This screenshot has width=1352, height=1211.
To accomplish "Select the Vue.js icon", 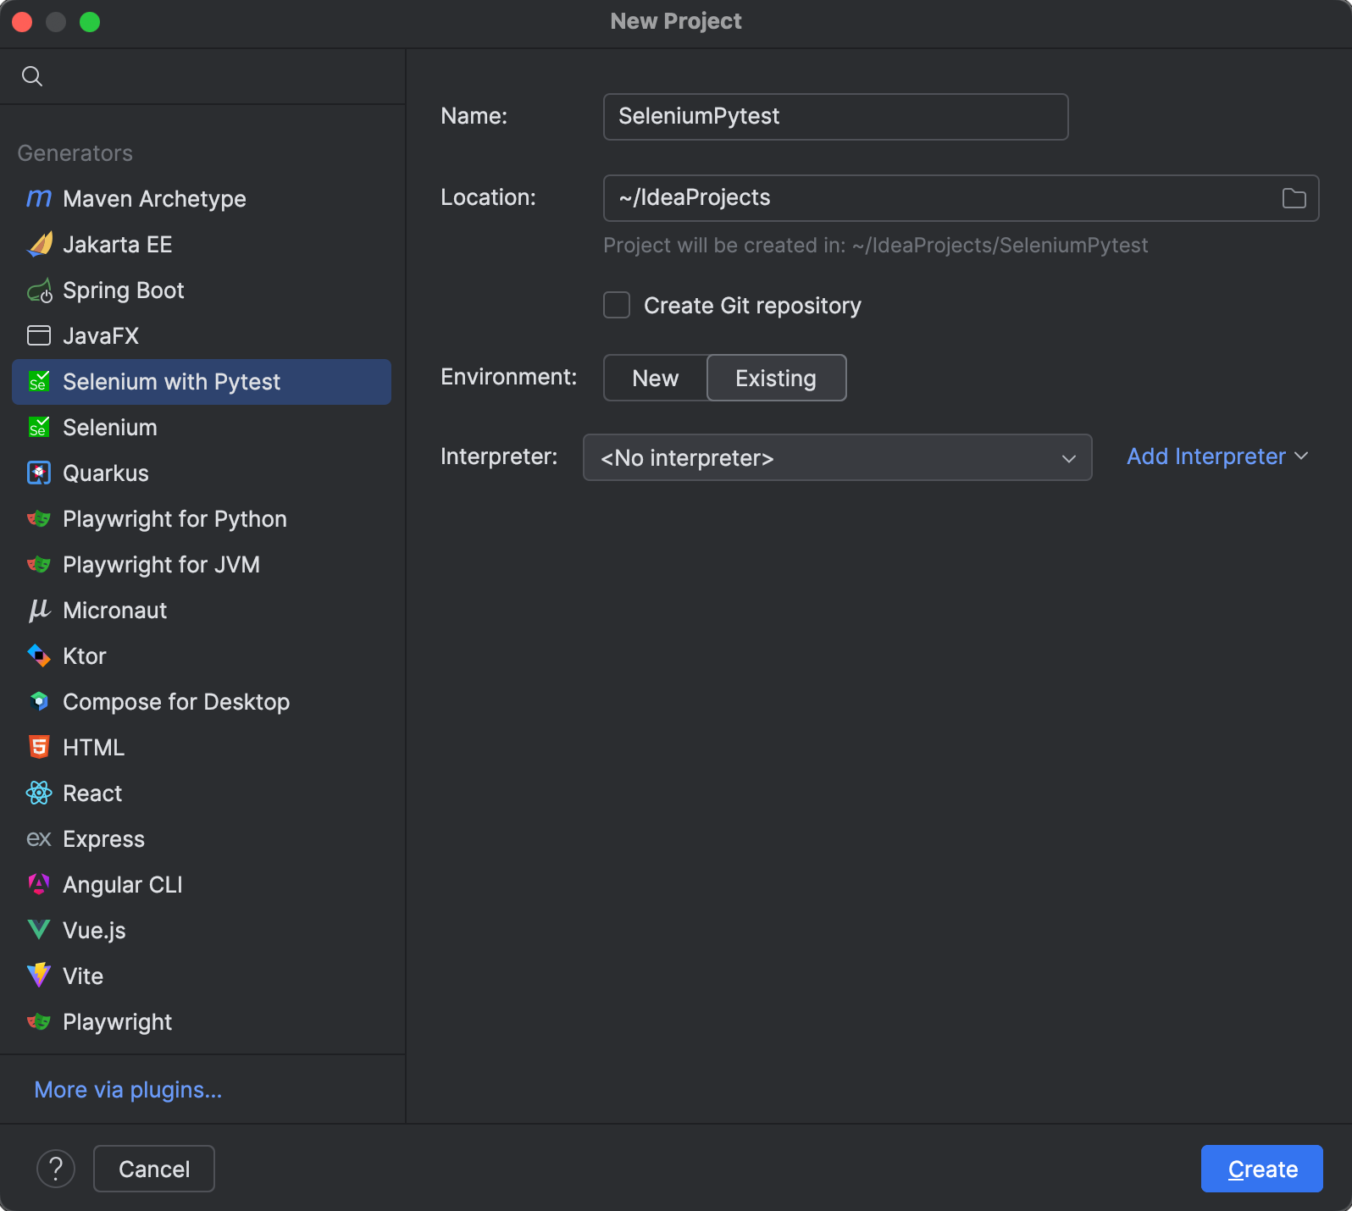I will coord(39,930).
